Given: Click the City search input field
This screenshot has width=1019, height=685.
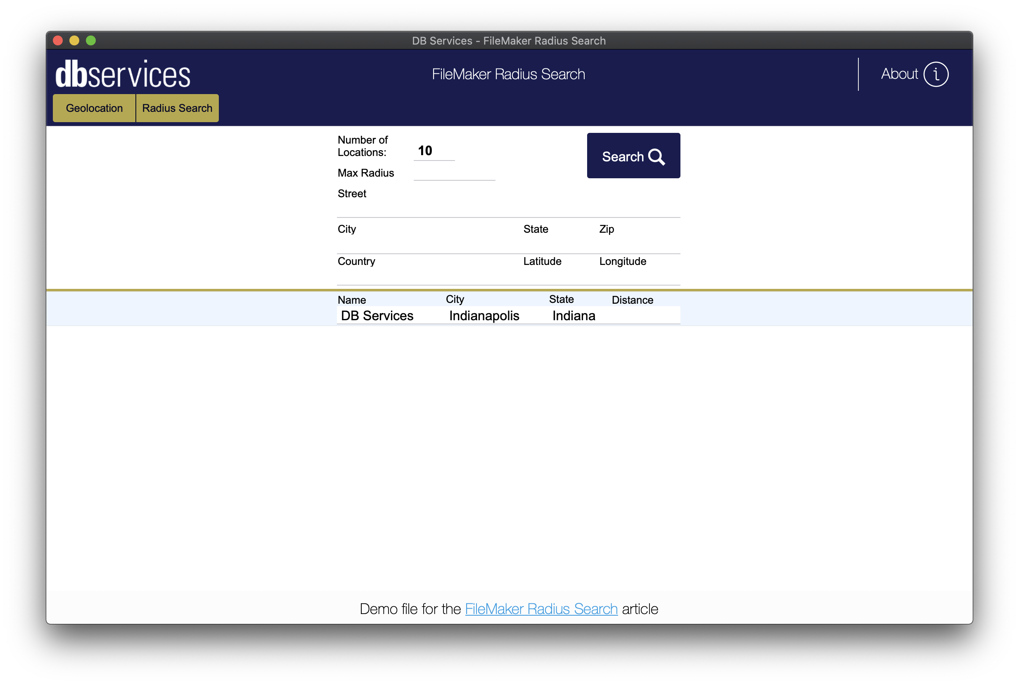Looking at the screenshot, I should (x=429, y=245).
